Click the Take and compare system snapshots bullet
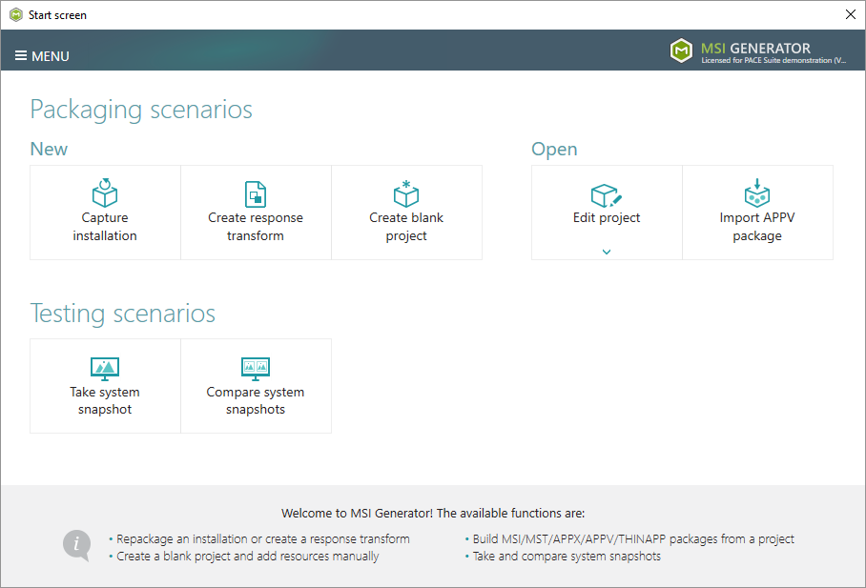Screen dimensions: 866x588 pyautogui.click(x=567, y=556)
